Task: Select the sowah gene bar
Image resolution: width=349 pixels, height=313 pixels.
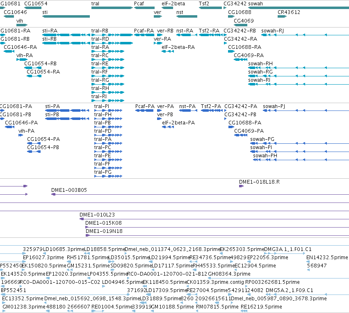Action: 299,8
